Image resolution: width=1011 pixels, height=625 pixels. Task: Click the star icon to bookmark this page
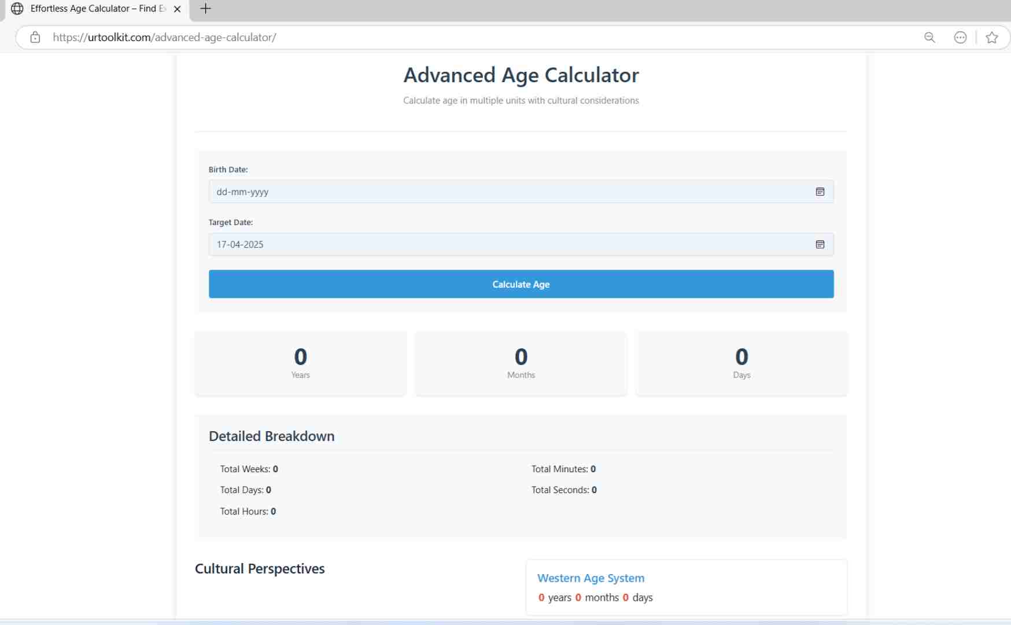coord(992,37)
